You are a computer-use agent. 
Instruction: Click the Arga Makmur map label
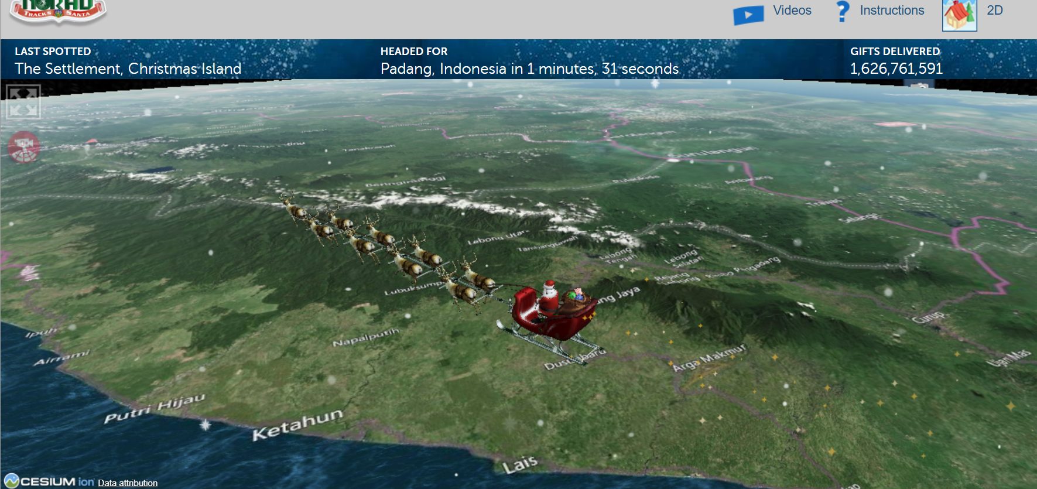[709, 358]
